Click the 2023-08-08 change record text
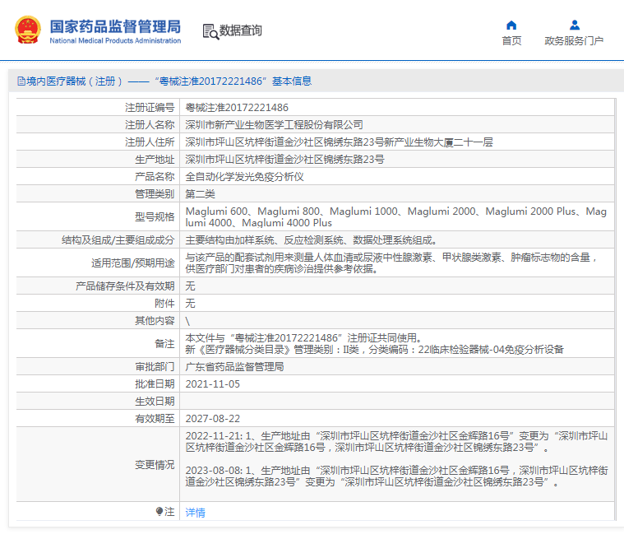Viewport: 624px width, 539px height. [x=396, y=476]
